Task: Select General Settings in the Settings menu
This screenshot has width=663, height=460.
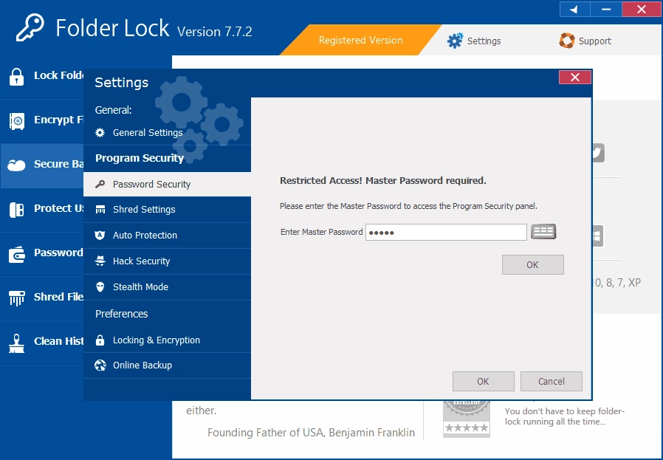Action: pyautogui.click(x=167, y=132)
